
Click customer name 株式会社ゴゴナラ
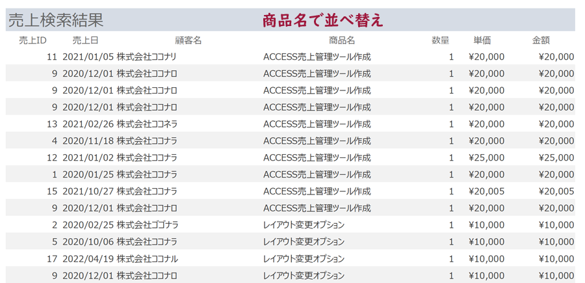click(x=148, y=224)
